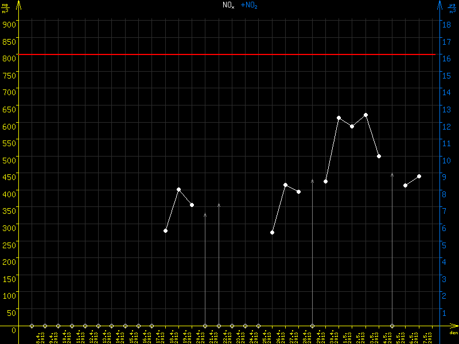Screen dimensions: 459x344
Task: Click the 7.5.2013 date label
Action: pyautogui.click(x=425, y=336)
